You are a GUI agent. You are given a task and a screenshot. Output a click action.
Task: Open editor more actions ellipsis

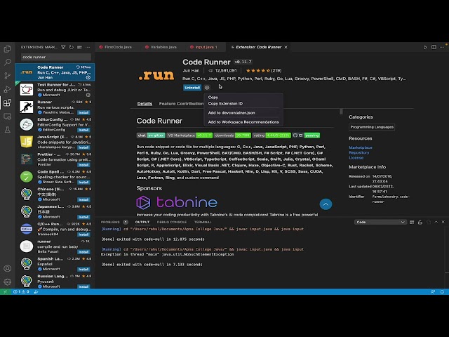point(442,47)
